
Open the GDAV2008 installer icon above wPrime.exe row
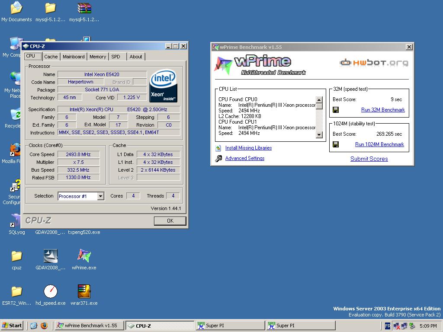point(50,256)
